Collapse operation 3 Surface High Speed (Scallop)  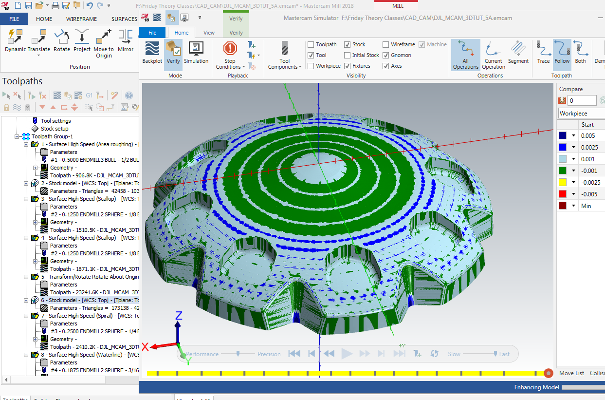tap(26, 199)
